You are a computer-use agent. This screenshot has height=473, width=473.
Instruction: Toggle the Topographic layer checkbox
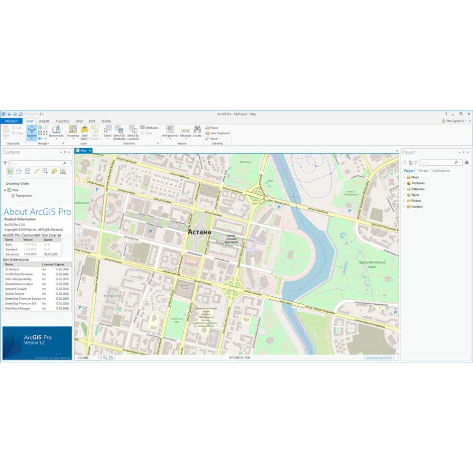pyautogui.click(x=12, y=195)
